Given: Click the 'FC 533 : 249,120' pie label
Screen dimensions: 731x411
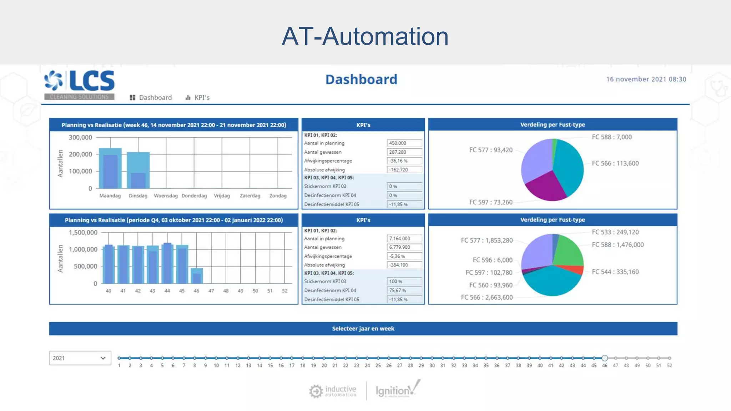Looking at the screenshot, I should 615,232.
